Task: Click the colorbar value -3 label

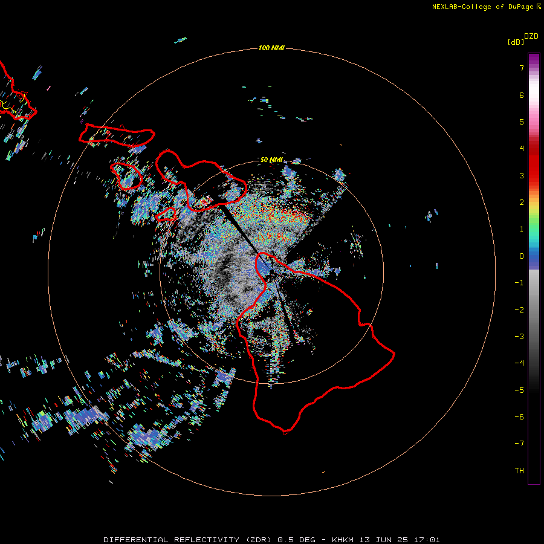Action: point(519,336)
